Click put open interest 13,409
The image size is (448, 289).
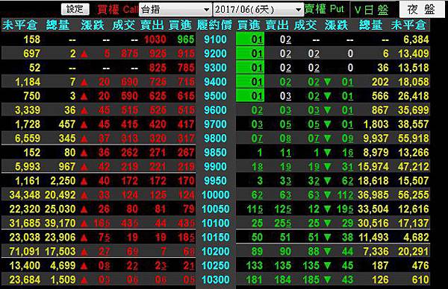(414, 54)
